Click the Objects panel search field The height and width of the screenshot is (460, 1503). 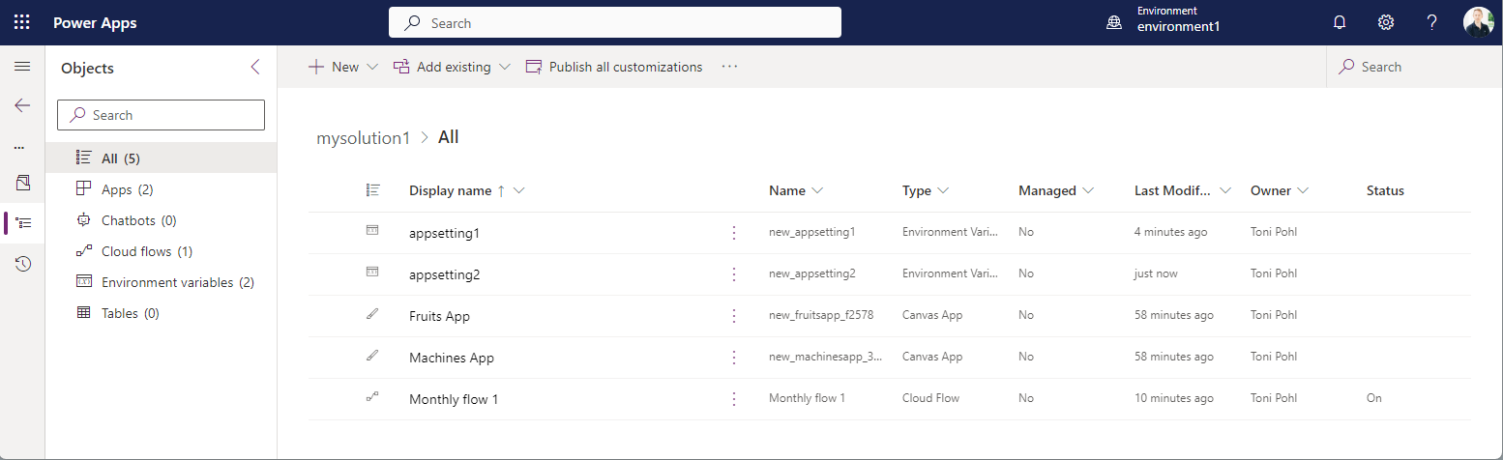[x=162, y=115]
